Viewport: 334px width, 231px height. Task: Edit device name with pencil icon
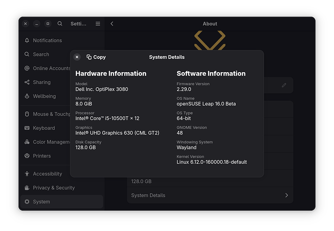(x=284, y=85)
